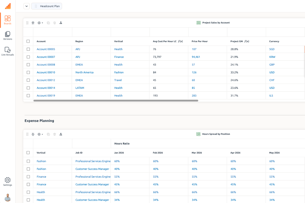Click Project GM value 33.2%
The width and height of the screenshot is (305, 203).
point(234,72)
